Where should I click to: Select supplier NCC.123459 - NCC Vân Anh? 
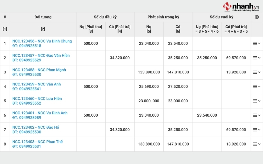(36, 84)
